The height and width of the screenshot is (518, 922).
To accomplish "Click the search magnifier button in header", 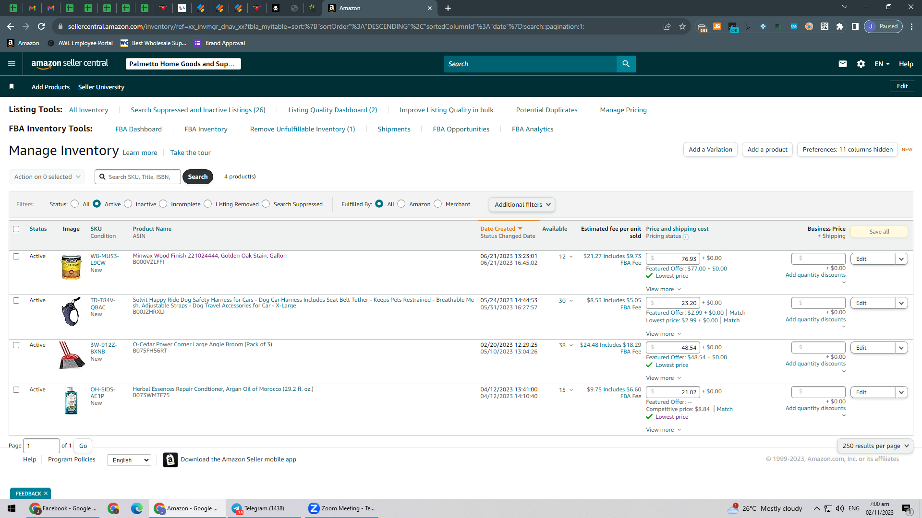I will pos(626,64).
